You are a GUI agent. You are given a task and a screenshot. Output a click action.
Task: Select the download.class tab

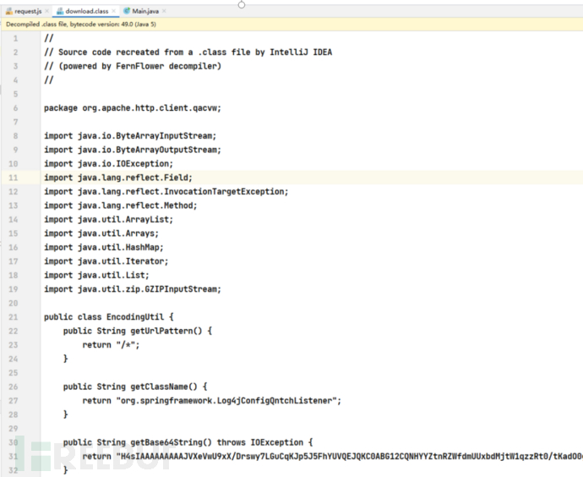[88, 11]
